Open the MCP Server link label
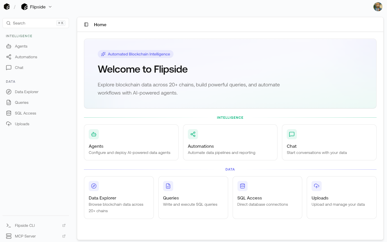 pos(25,236)
